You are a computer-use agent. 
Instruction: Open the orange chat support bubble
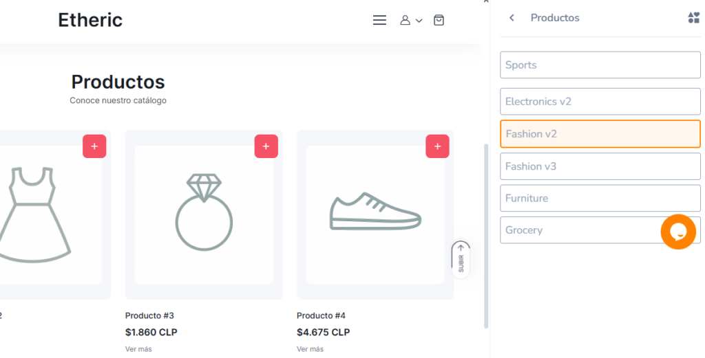pos(678,232)
